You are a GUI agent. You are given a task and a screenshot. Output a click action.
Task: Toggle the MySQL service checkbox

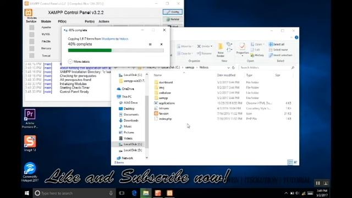point(32,34)
